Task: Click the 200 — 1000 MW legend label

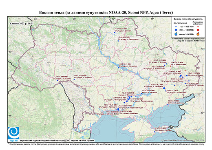Action: coord(186,30)
